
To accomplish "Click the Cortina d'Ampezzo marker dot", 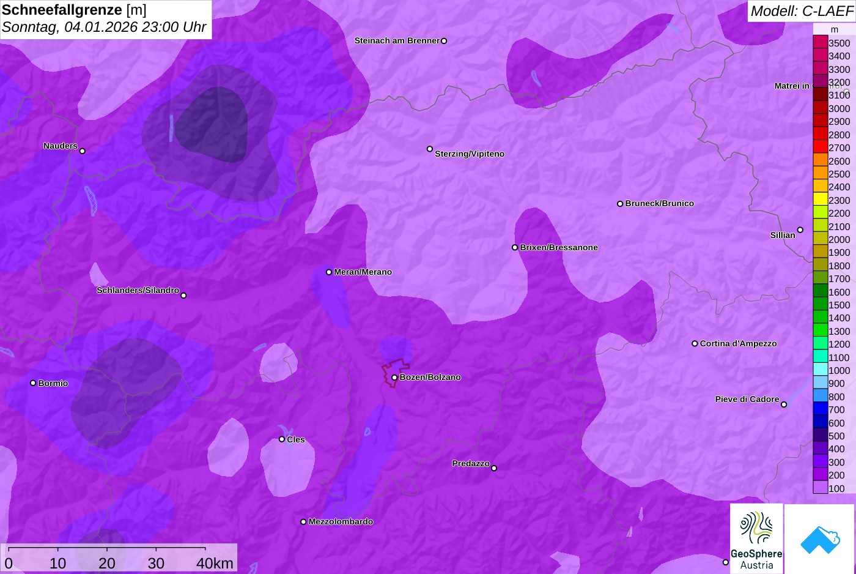I will (x=695, y=344).
